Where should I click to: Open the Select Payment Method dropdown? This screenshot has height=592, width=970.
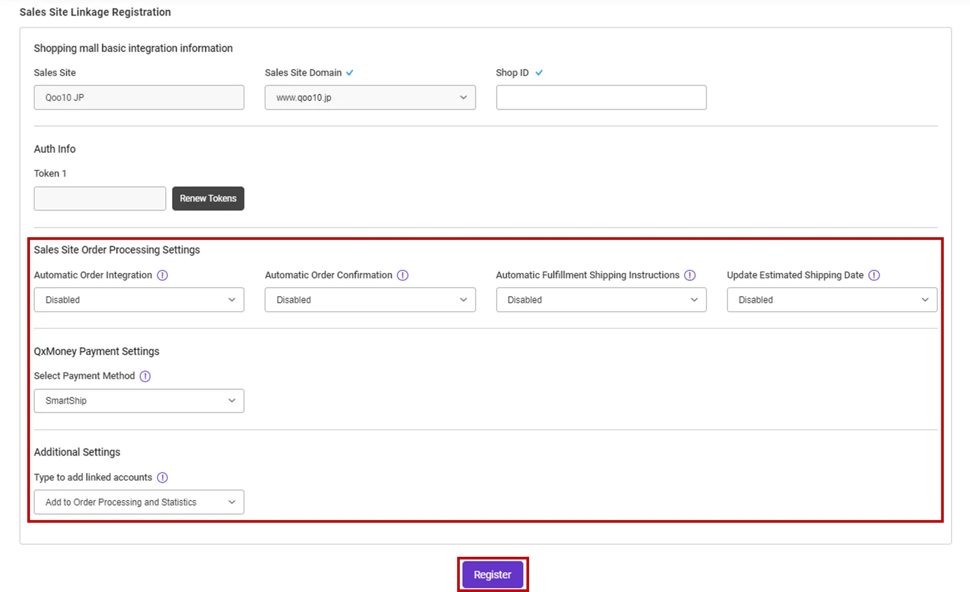tap(139, 401)
